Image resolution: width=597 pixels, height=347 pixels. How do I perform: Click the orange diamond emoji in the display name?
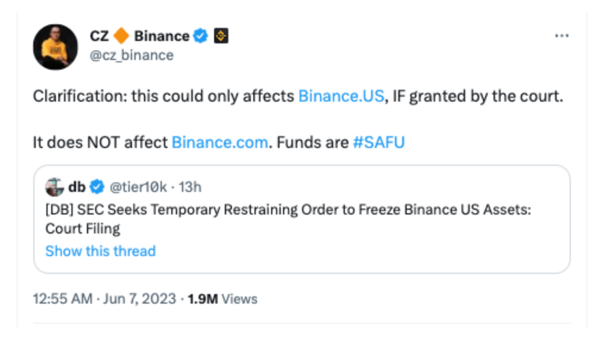tap(121, 36)
